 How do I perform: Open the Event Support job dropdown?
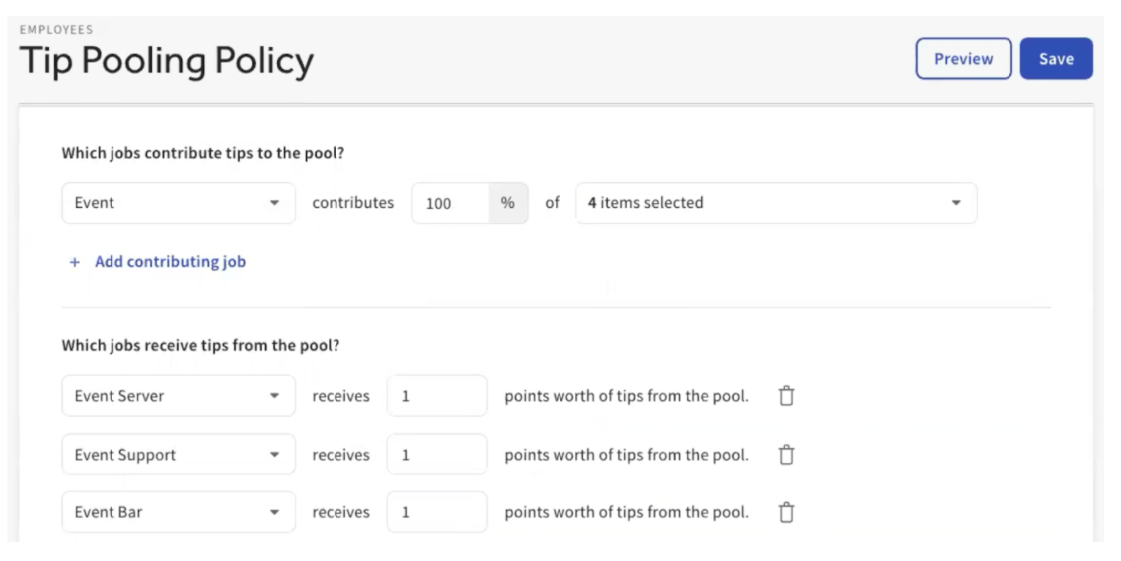178,454
